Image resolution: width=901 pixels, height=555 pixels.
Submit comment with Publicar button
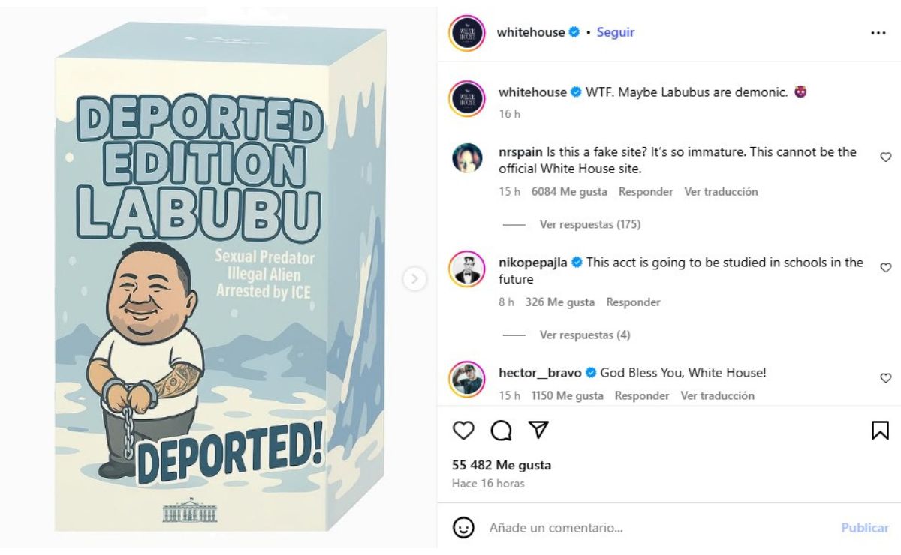pos(865,528)
